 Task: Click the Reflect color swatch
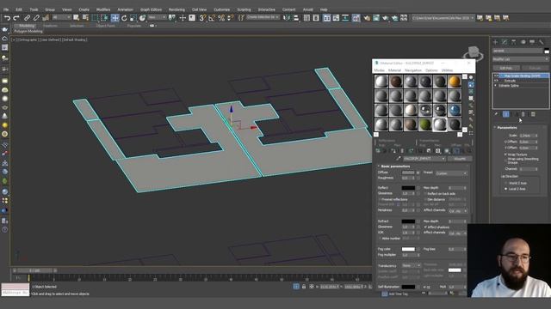408,188
